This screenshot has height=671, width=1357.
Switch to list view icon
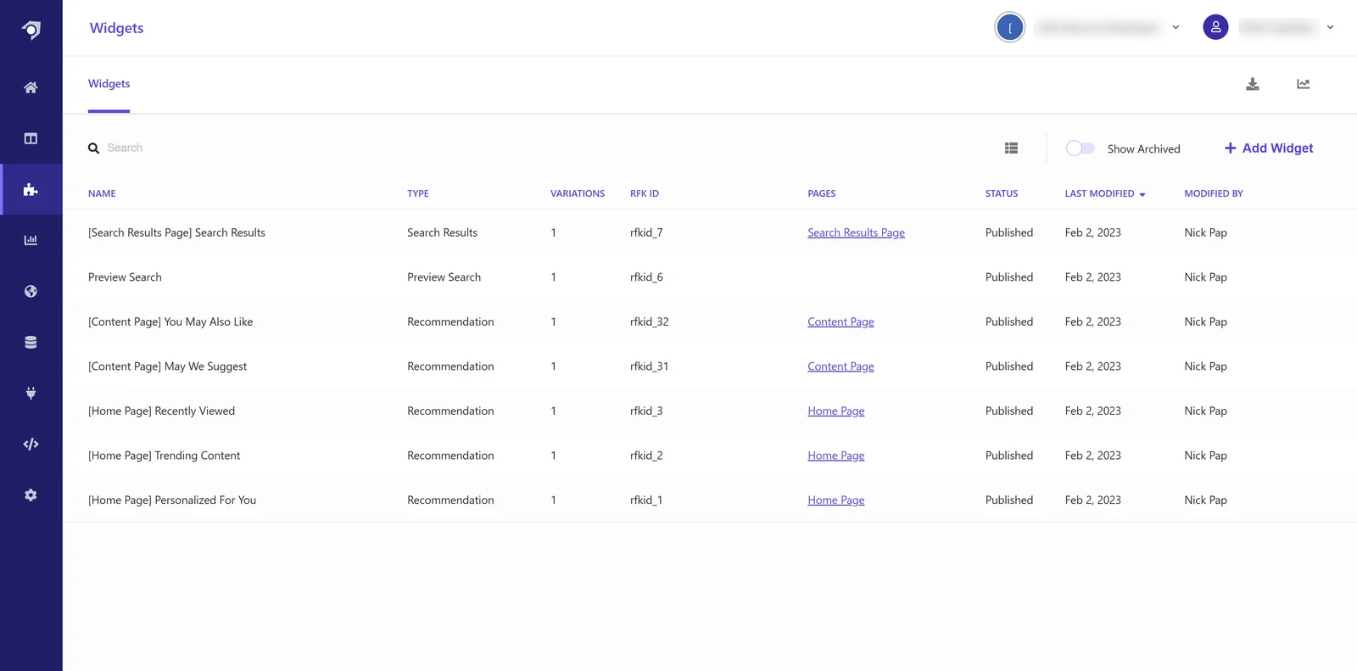pos(1011,148)
